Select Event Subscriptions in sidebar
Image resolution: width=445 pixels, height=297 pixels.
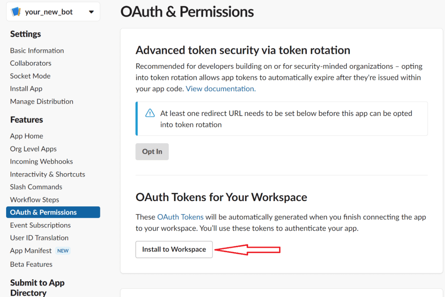[x=40, y=225]
